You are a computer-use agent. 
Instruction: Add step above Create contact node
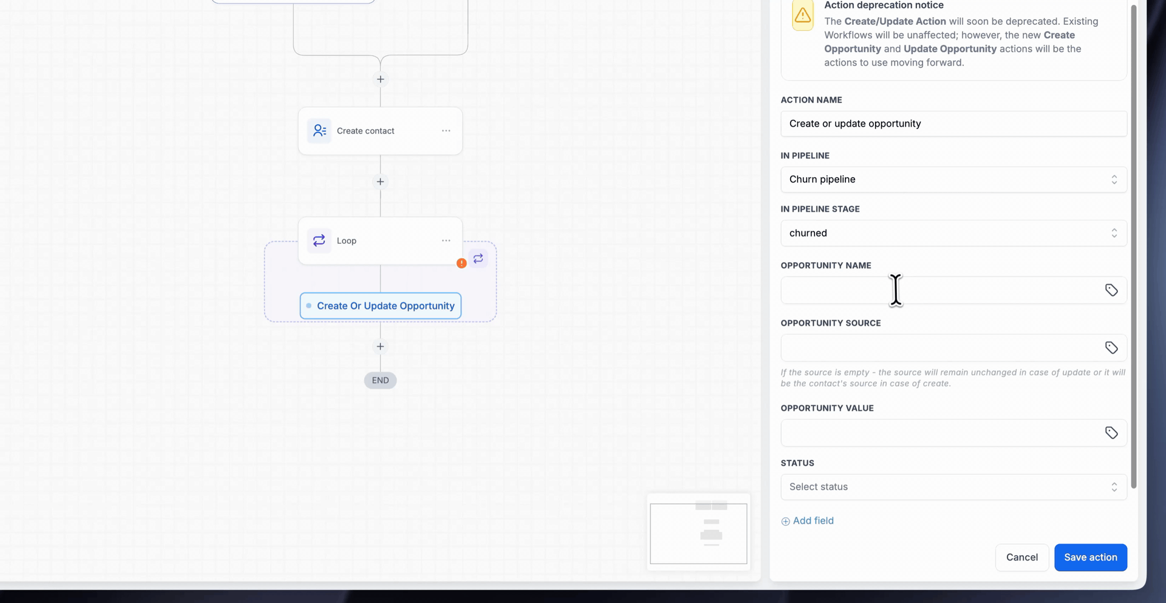(x=380, y=79)
